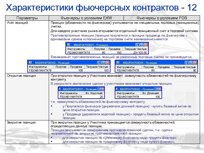The image size is (204, 153).
Task: Minimize the MG0F04700003 - Позиции window
Action: click(x=186, y=63)
